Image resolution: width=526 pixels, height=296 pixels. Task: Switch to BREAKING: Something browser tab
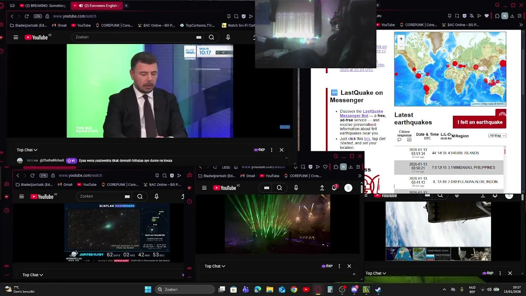(43, 6)
